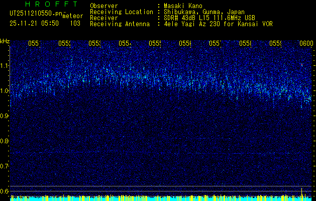The width and height of the screenshot is (316, 201).
Task: Click the 0553 time marker
Action: [x=95, y=43]
